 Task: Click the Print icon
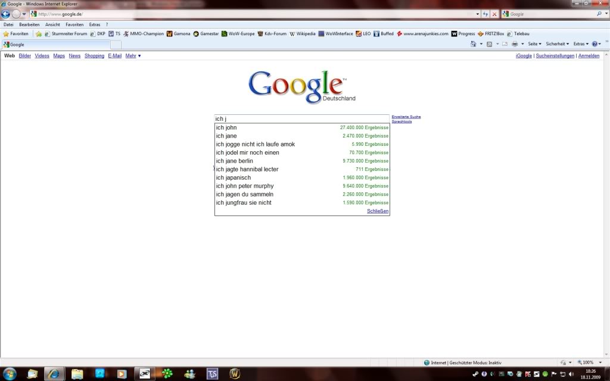[515, 44]
